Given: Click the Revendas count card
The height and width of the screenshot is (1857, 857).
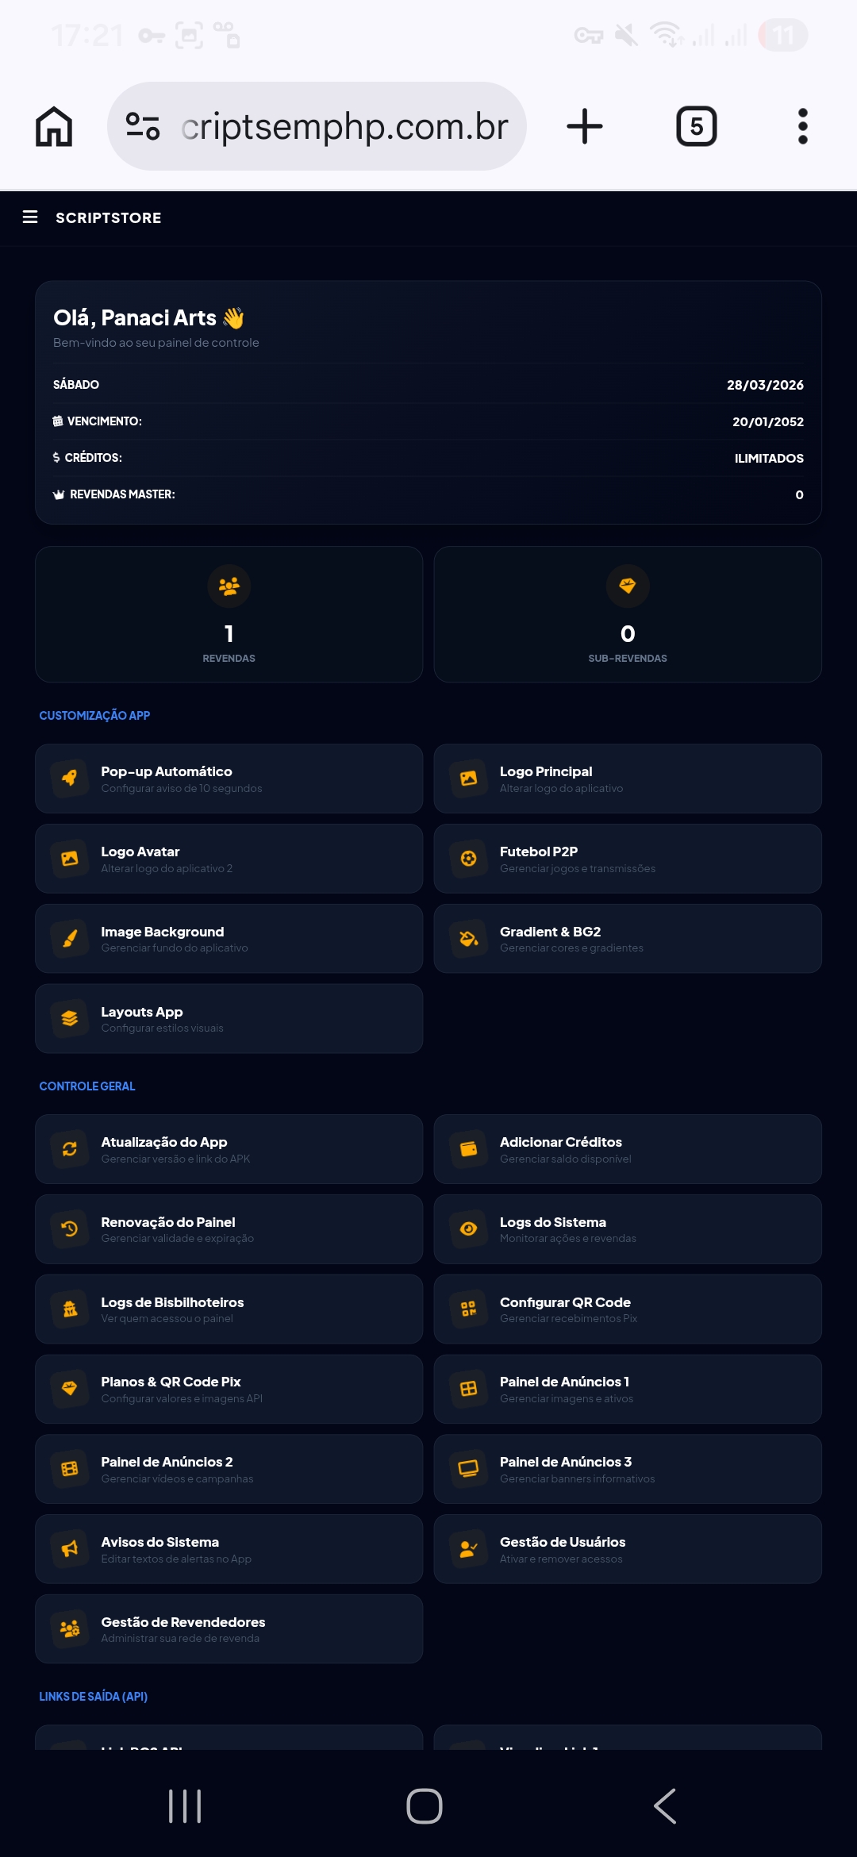Looking at the screenshot, I should point(229,614).
